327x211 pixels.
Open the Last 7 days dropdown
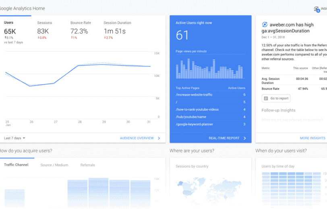tap(14, 138)
